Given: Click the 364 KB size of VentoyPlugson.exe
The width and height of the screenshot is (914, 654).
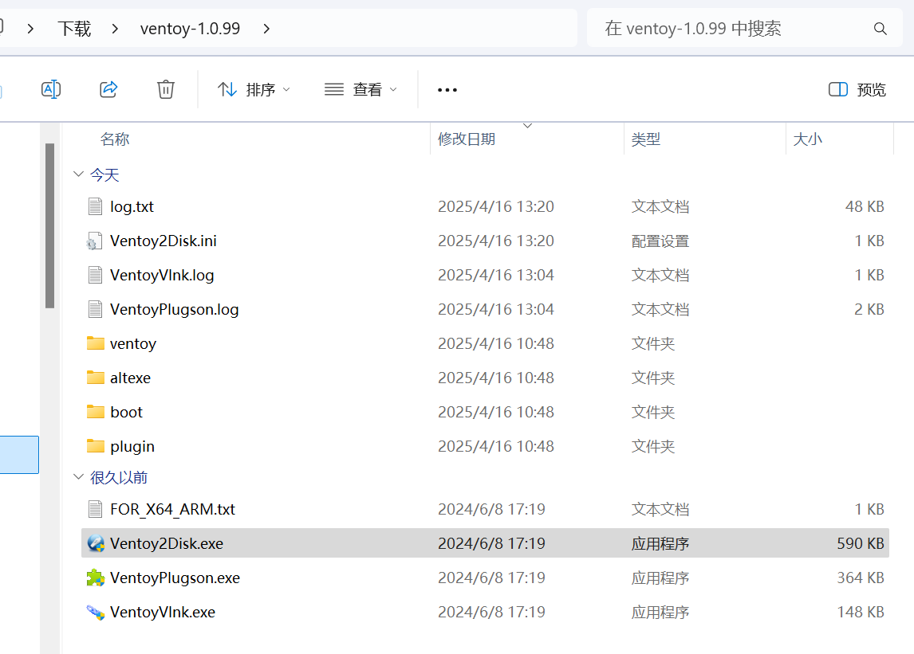Looking at the screenshot, I should [x=861, y=578].
